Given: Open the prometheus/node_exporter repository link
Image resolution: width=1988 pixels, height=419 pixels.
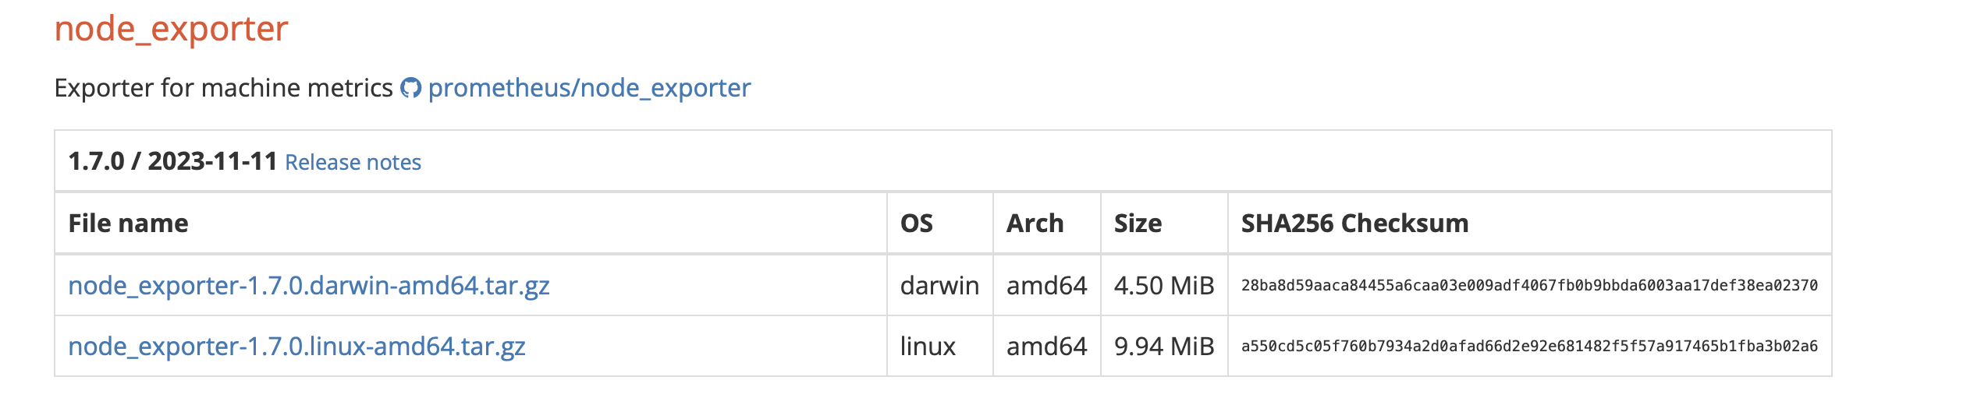Looking at the screenshot, I should pos(589,88).
